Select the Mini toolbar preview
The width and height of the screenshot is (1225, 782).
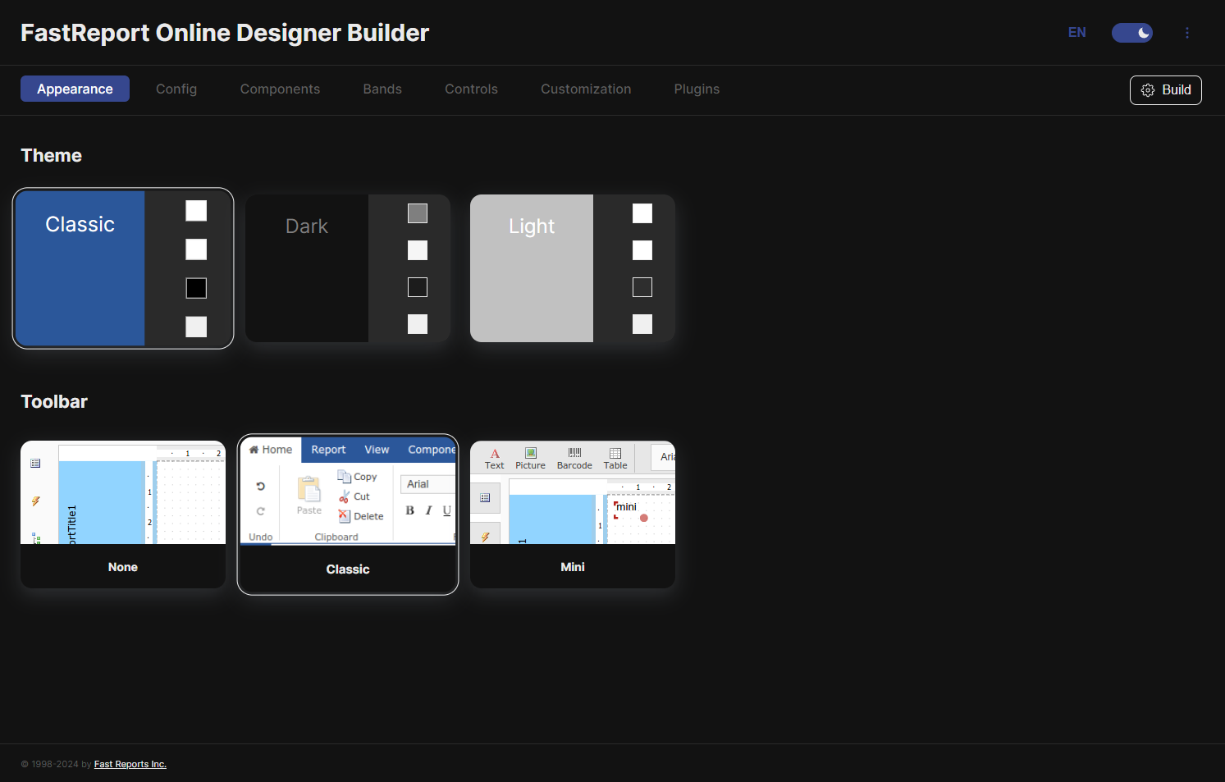[573, 514]
